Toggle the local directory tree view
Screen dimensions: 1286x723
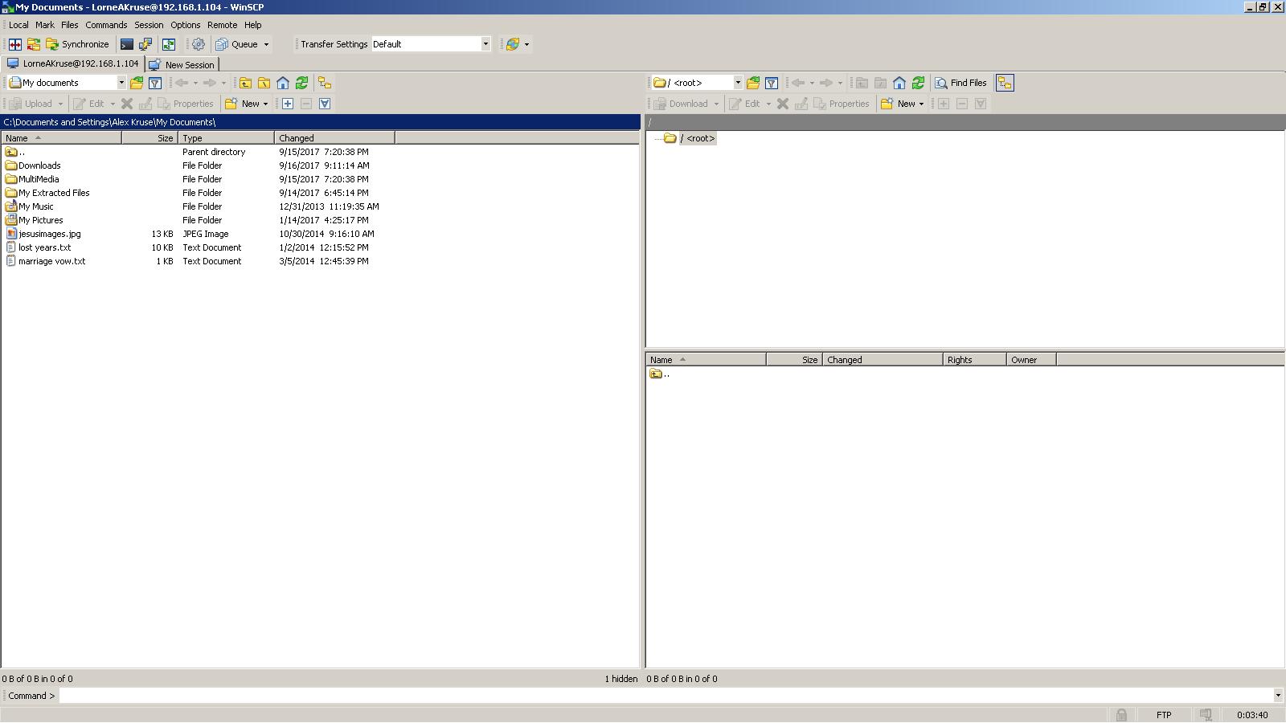[x=325, y=83]
